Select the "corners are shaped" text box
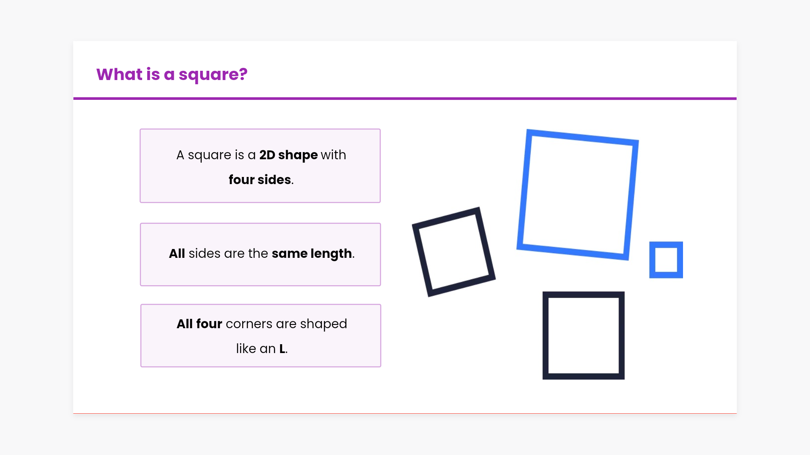 click(260, 335)
